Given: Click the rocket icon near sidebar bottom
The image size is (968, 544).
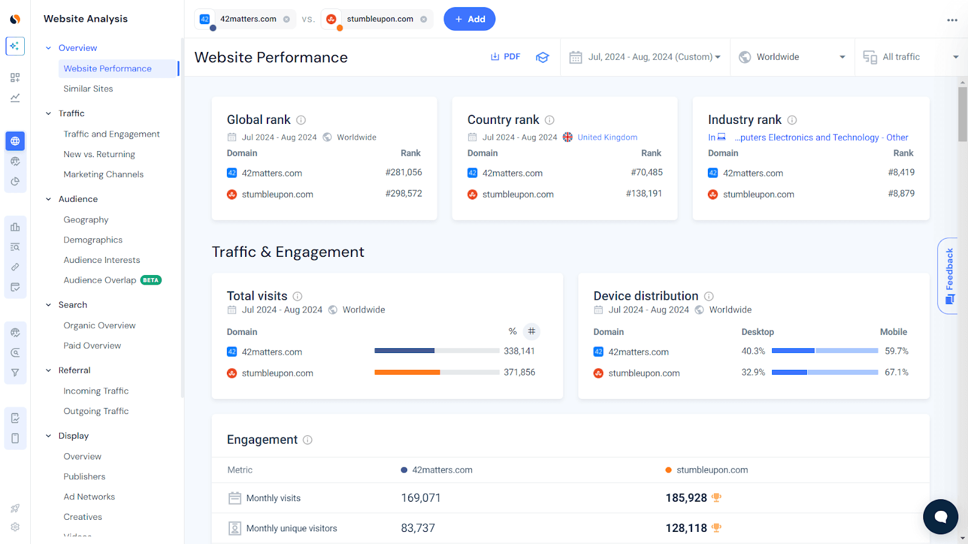Looking at the screenshot, I should tap(15, 508).
